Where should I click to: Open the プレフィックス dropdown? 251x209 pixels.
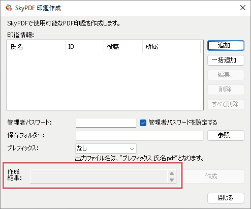click(106, 148)
